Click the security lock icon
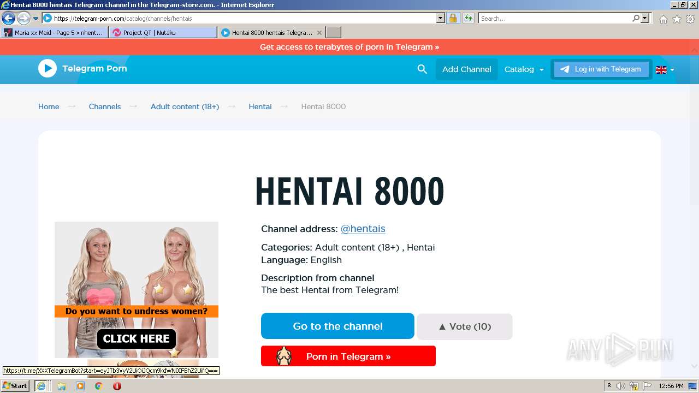699x393 pixels. tap(453, 19)
